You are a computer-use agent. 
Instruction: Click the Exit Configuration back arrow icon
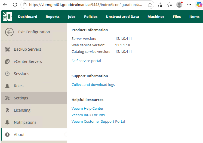coord(9,32)
